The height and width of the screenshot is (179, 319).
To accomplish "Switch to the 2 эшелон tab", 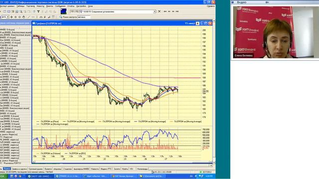I will pos(67,169).
